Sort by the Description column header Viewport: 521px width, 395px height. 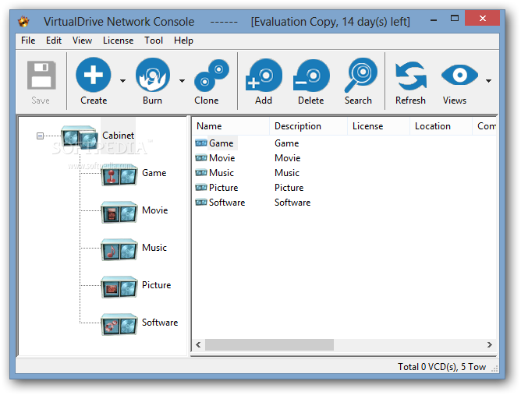309,126
